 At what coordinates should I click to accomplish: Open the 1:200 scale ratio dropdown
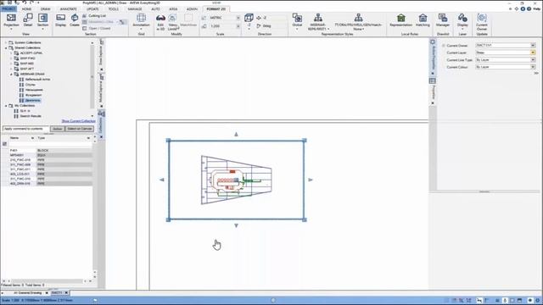click(238, 26)
